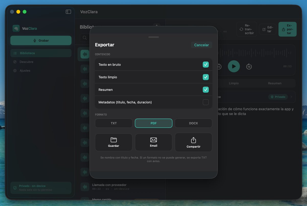The height and width of the screenshot is (206, 307).
Task: Click the Privado badge in detail row
Action: tap(278, 97)
